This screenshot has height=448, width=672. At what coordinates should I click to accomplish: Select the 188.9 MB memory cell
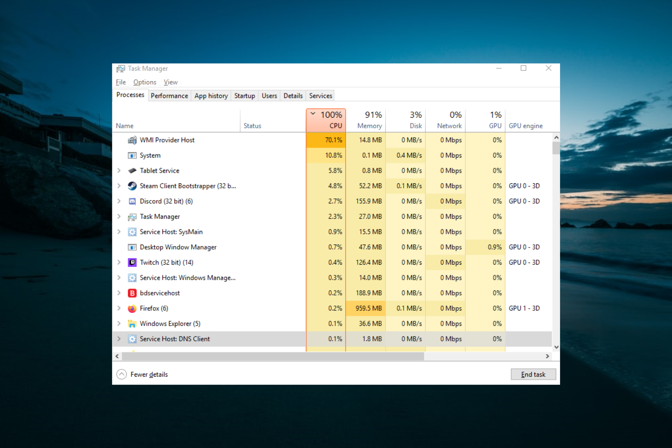pos(366,293)
